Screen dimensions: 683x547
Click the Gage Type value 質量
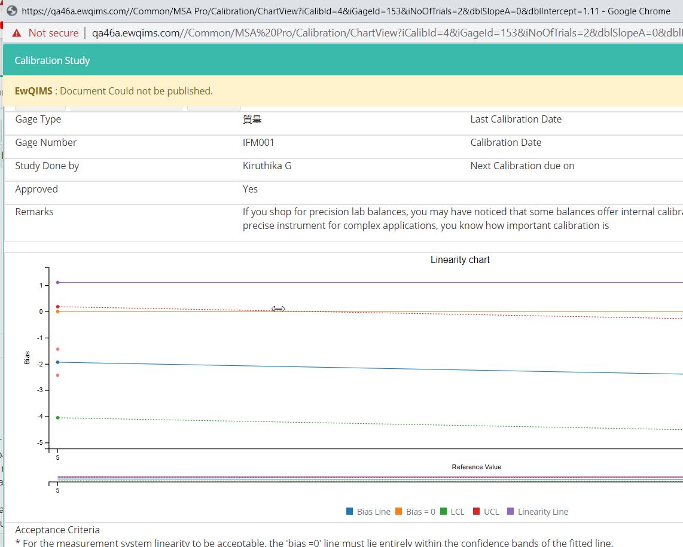[252, 120]
